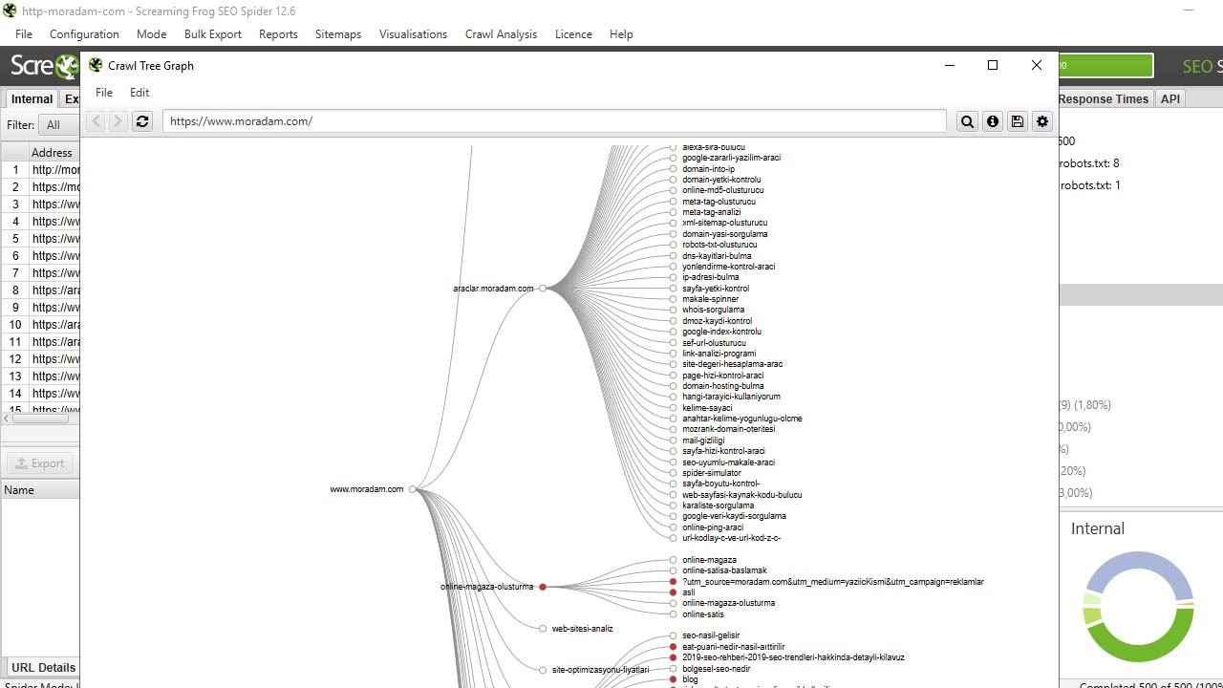Click the web-sitesi-analiz node
This screenshot has width=1223, height=688.
point(543,629)
